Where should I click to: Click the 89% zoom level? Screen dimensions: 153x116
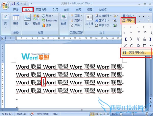[x=115, y=114]
